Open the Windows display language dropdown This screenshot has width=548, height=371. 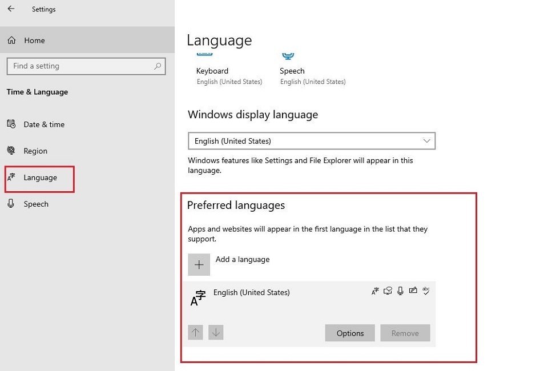(312, 141)
